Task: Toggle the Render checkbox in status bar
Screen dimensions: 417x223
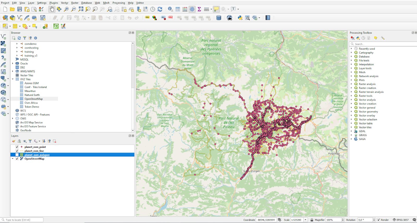Action: 379,220
